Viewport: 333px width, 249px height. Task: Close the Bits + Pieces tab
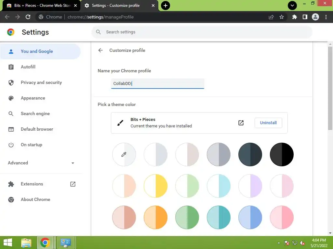[75, 6]
